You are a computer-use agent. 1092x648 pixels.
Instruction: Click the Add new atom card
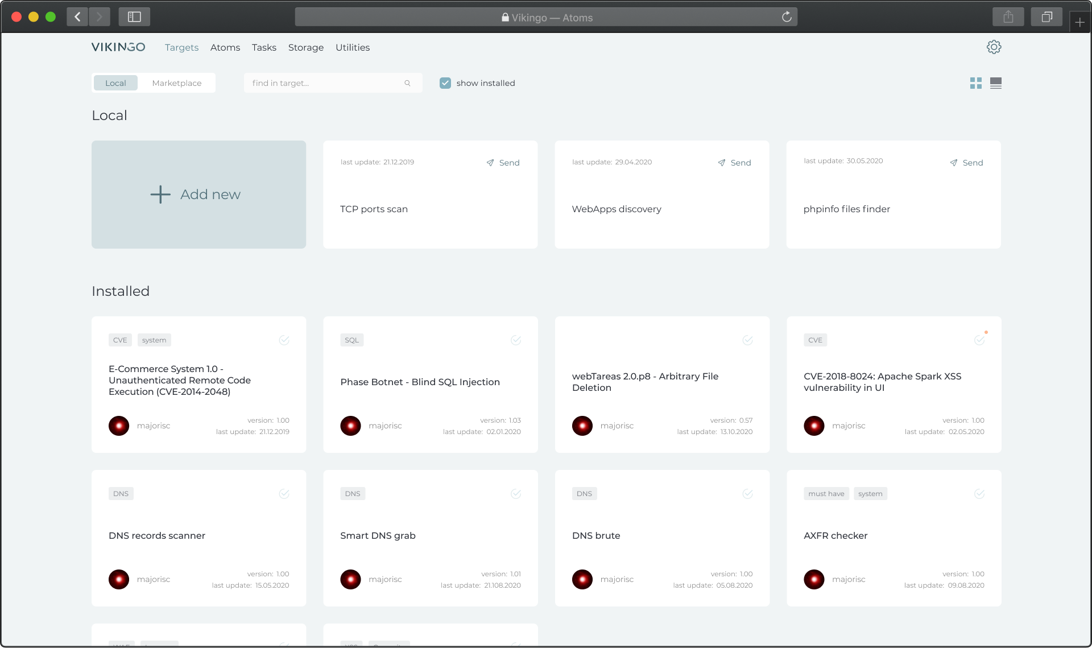[x=198, y=195]
